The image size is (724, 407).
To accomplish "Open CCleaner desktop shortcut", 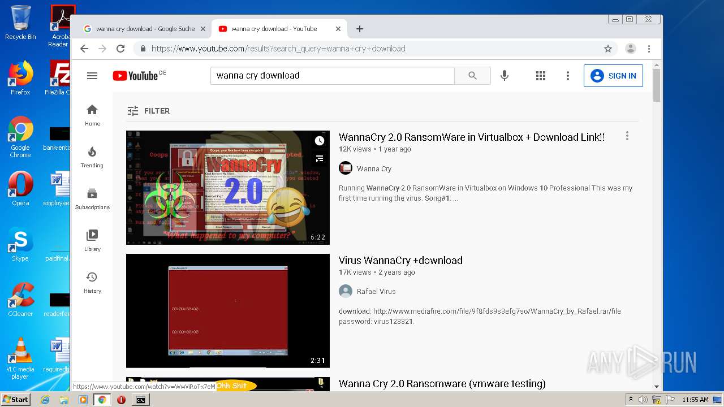I will [x=20, y=300].
